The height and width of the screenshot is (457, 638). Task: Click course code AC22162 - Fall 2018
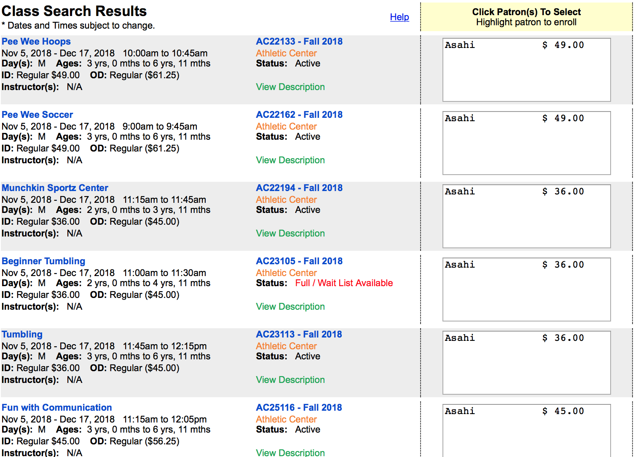coord(299,115)
